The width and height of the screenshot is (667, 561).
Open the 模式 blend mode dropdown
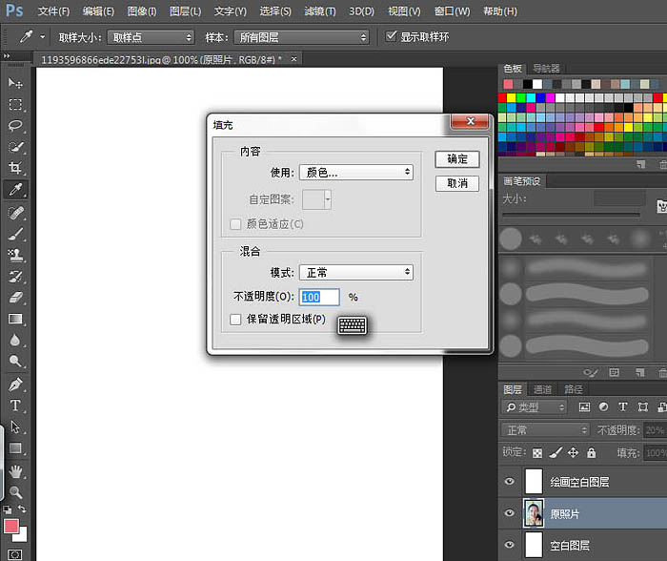pos(356,272)
